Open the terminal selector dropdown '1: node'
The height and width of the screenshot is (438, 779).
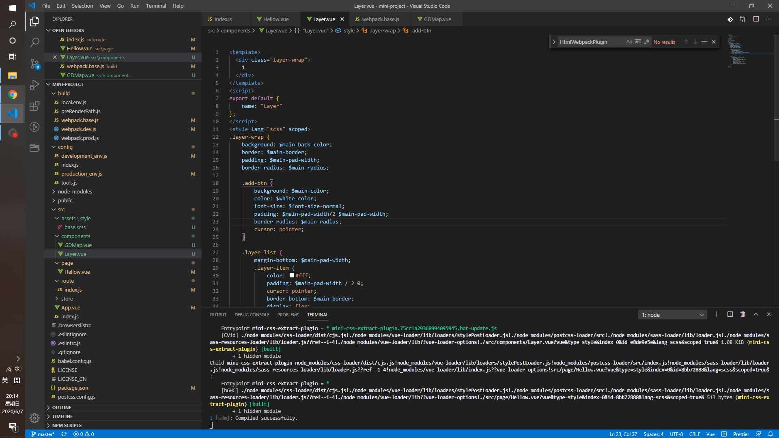pyautogui.click(x=672, y=315)
